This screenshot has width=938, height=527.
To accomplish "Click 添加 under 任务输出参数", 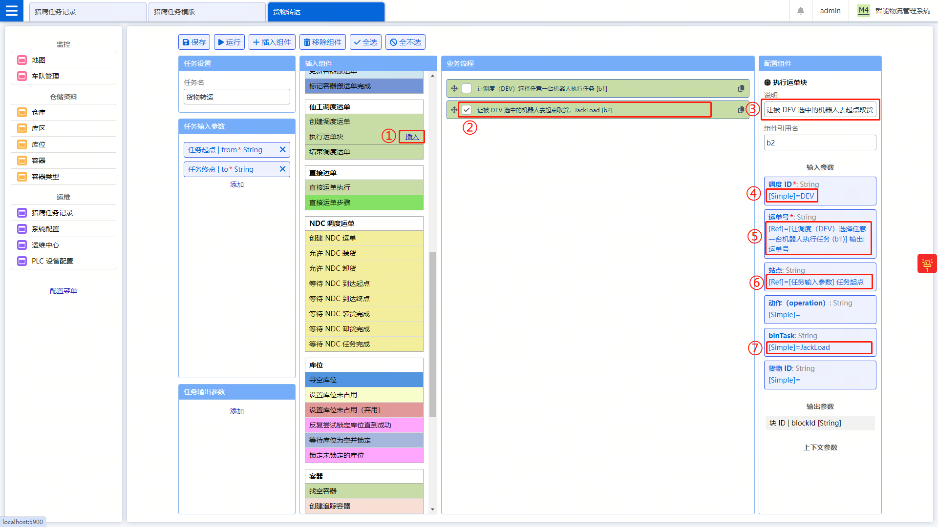I will 237,411.
